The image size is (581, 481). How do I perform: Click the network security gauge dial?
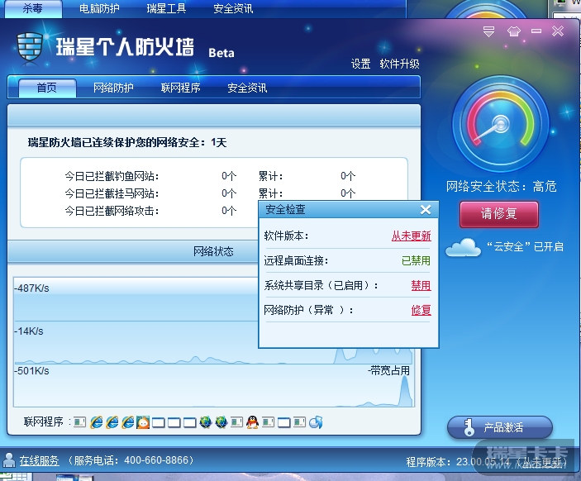(501, 124)
